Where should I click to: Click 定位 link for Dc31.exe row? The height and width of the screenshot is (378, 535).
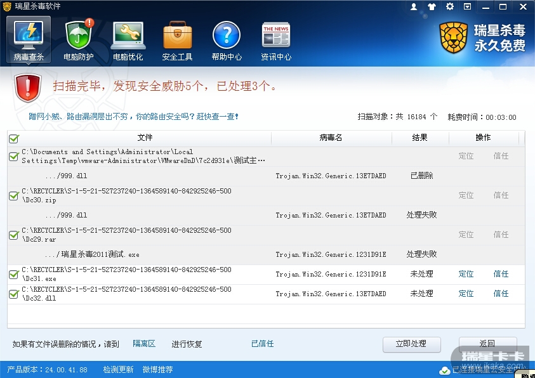[466, 274]
